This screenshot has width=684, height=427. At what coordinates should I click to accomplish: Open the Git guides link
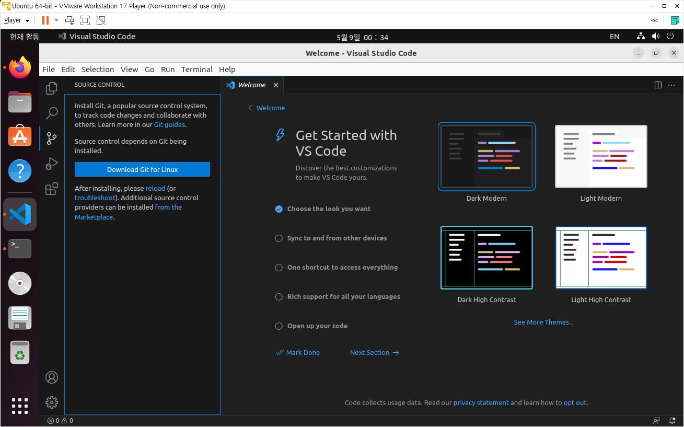pyautogui.click(x=169, y=125)
